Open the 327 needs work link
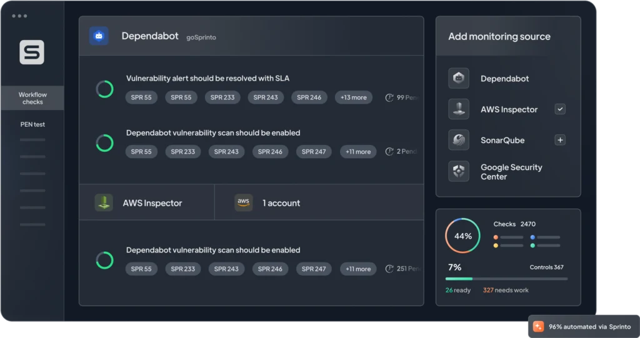 pos(505,291)
